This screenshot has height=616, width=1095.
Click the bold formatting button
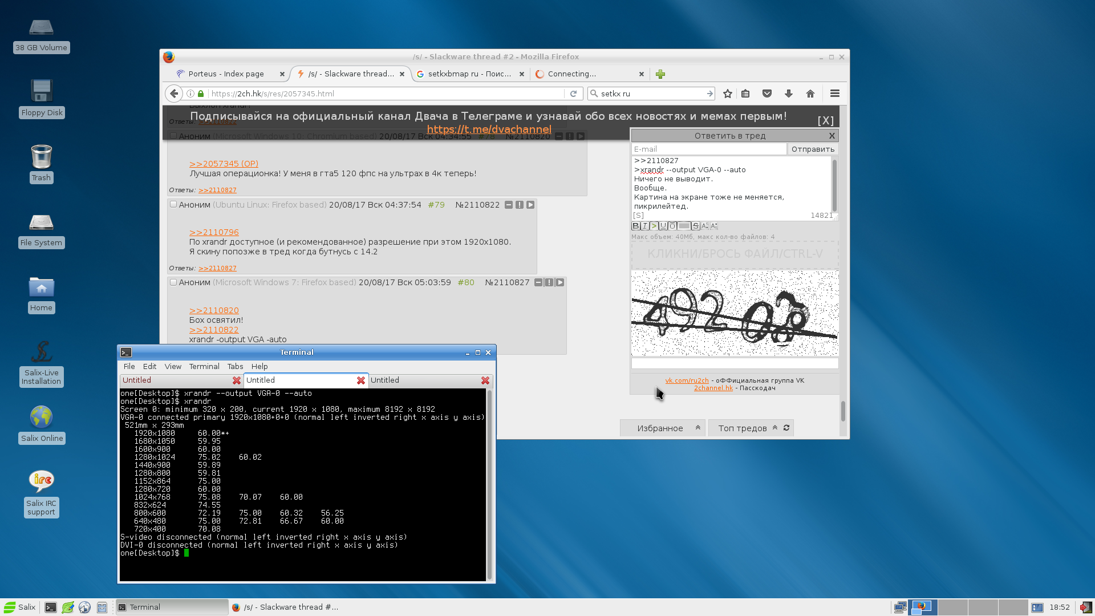[635, 226]
